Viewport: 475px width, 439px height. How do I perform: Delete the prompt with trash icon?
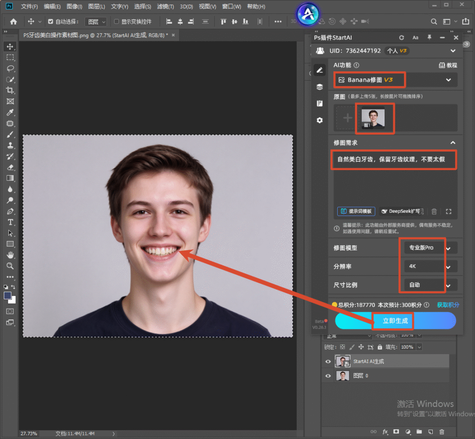click(x=434, y=211)
